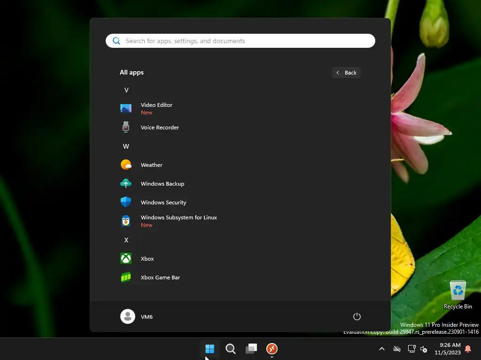
Task: Click the cloud sync tray icon
Action: [397, 349]
